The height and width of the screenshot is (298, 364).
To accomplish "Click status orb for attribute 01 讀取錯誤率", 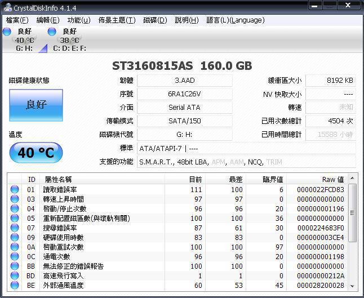I will [x=15, y=189].
